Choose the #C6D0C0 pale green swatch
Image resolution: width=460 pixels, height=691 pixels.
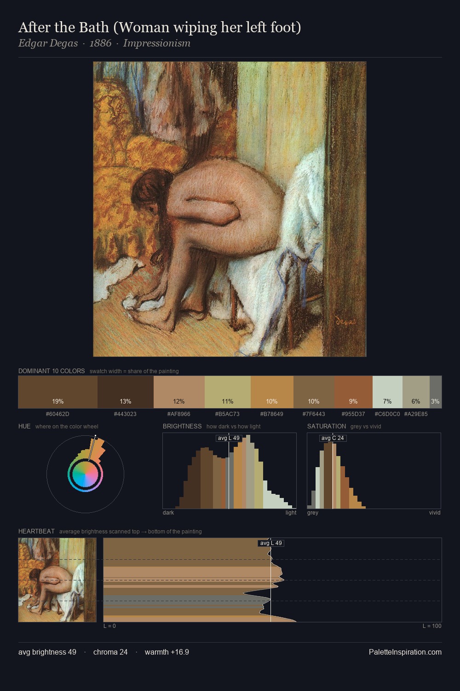coord(387,392)
